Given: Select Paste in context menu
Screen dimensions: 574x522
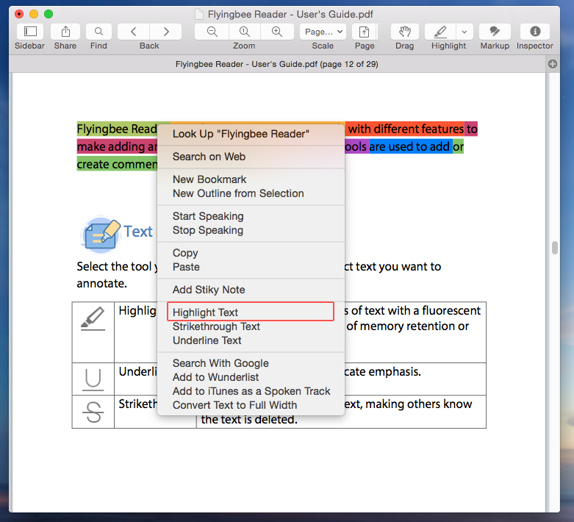Looking at the screenshot, I should tap(251, 267).
